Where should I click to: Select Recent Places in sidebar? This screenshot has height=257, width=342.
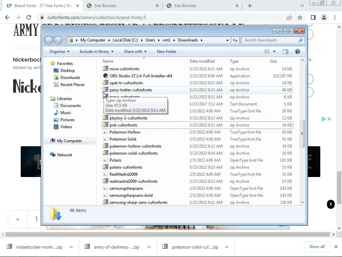[72, 85]
